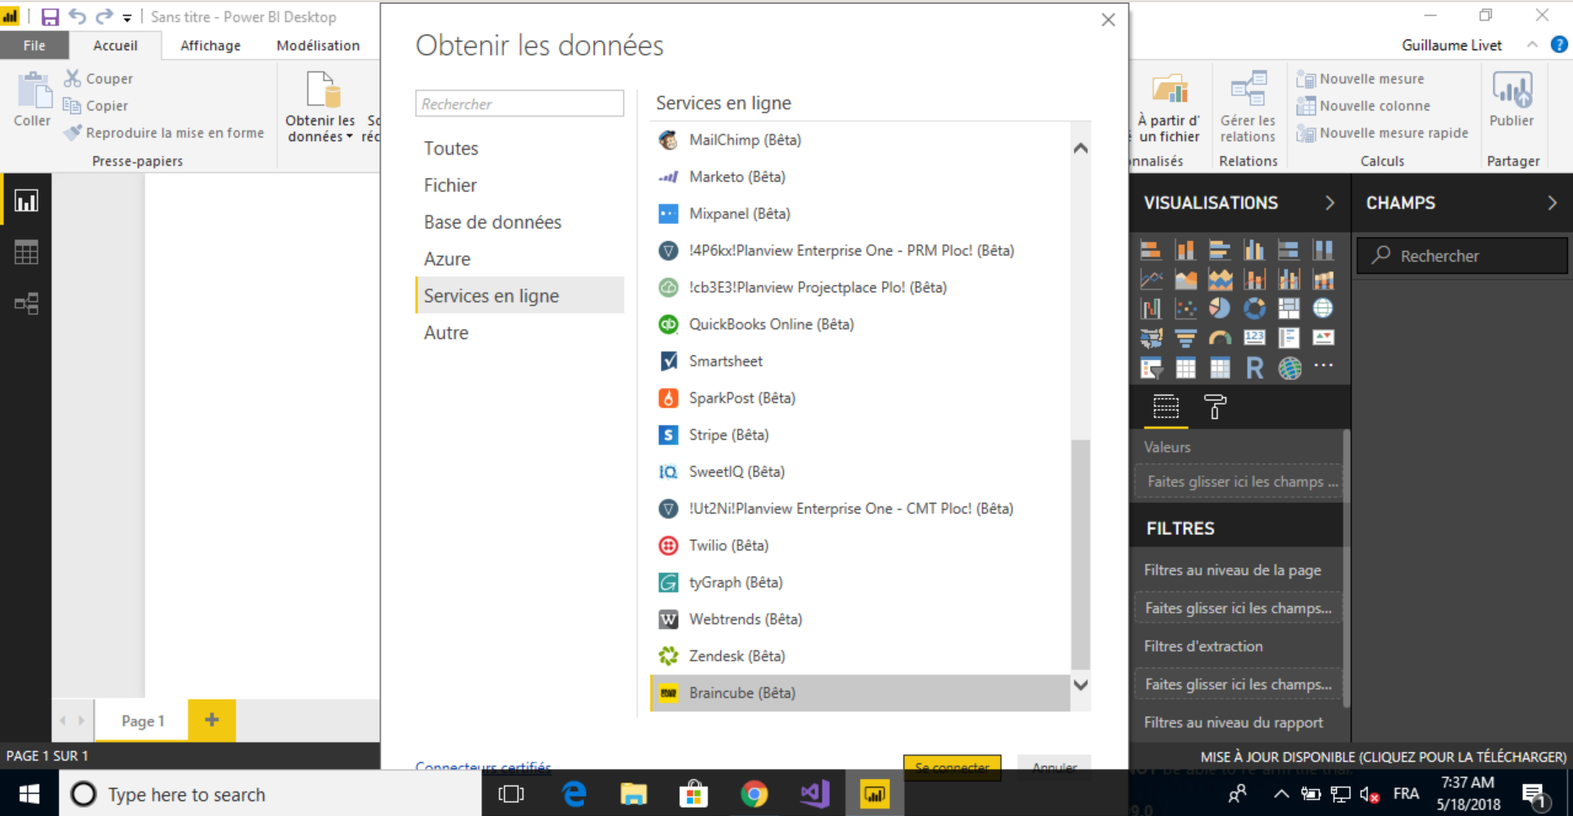This screenshot has height=816, width=1573.
Task: Open the Relationships view in left sidebar
Action: coord(26,304)
